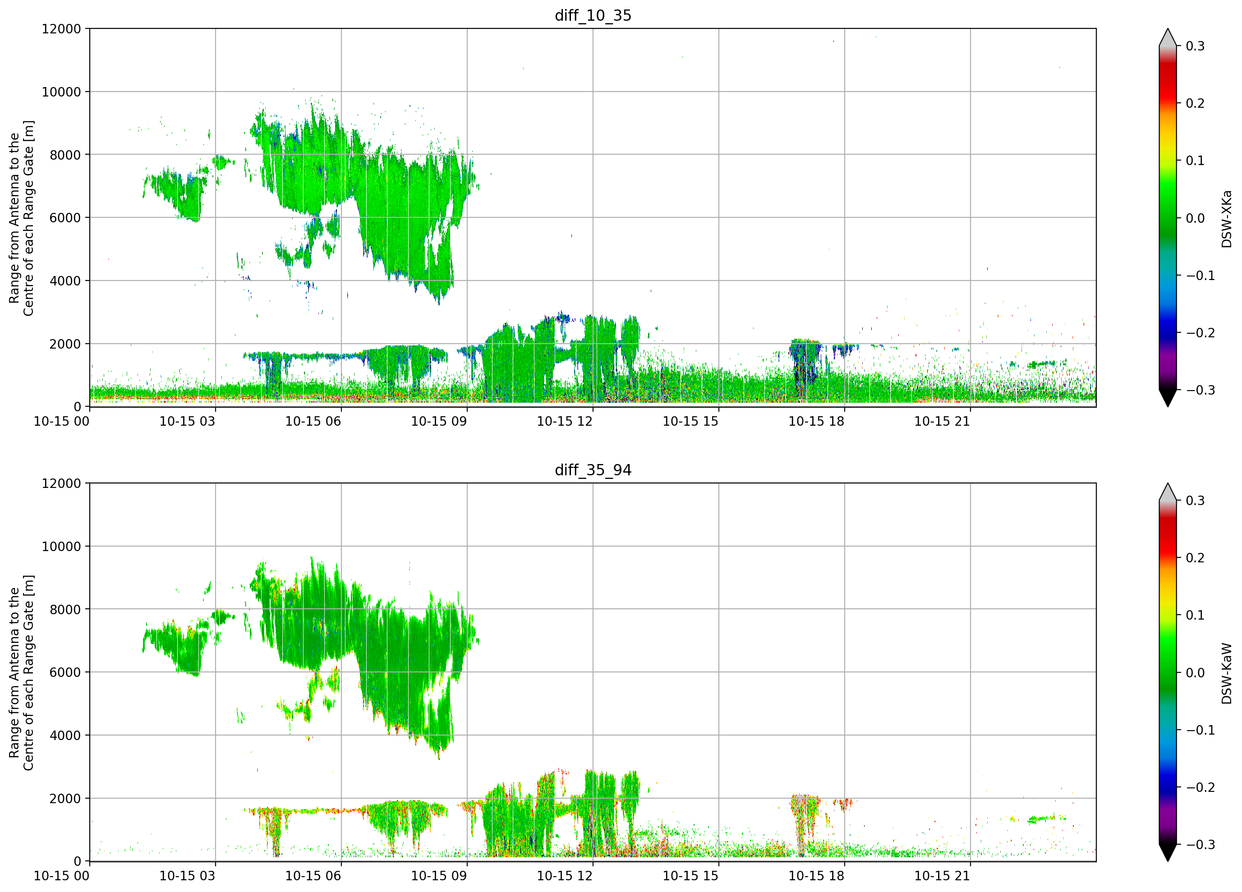1242x892 pixels.
Task: Select the DSW-XKa colorbar label
Action: (1227, 218)
